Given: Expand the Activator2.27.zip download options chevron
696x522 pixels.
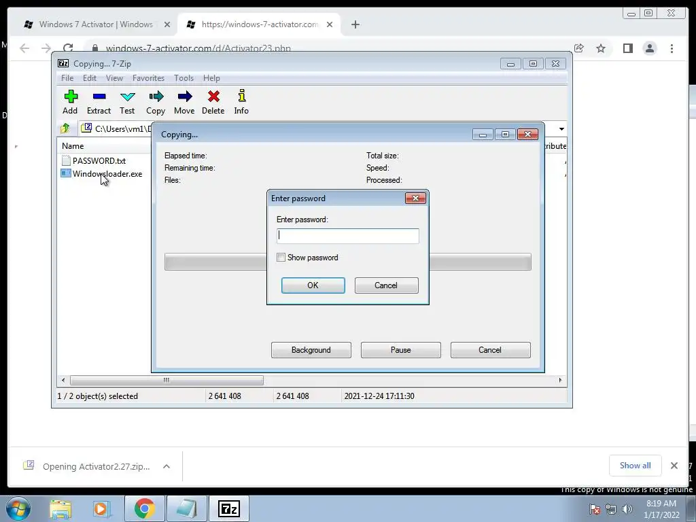Looking at the screenshot, I should (167, 466).
